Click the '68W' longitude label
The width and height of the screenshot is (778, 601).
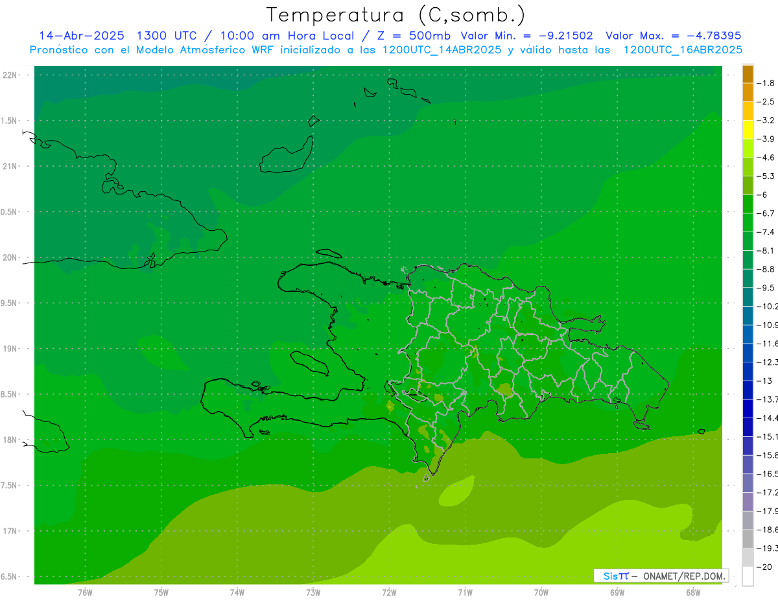[693, 592]
